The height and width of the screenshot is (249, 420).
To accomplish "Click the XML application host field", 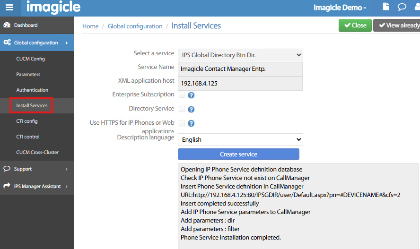I will [240, 83].
